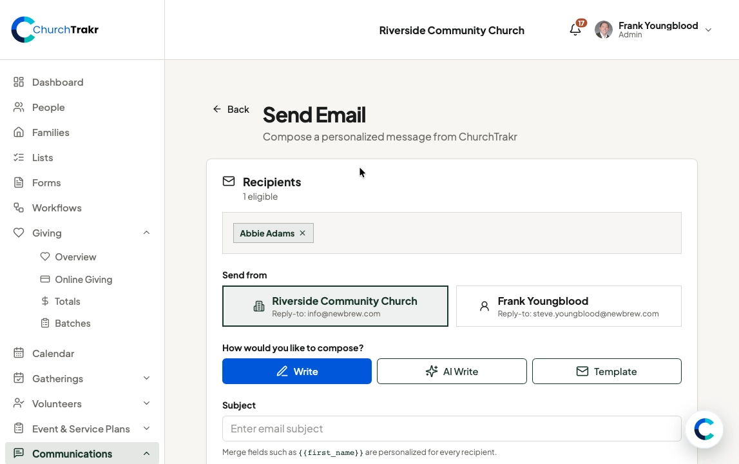Select Riverside Community Church as sender

(x=335, y=306)
